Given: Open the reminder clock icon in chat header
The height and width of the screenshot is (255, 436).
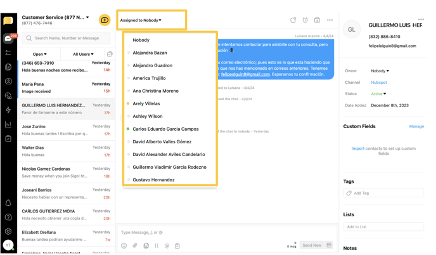Looking at the screenshot, I should 305,20.
